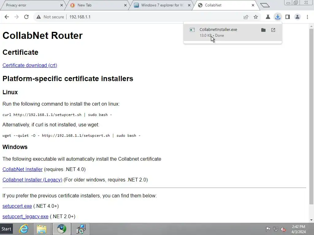The height and width of the screenshot is (235, 314).
Task: Open network setup taskbar program icon
Action: pos(81,229)
